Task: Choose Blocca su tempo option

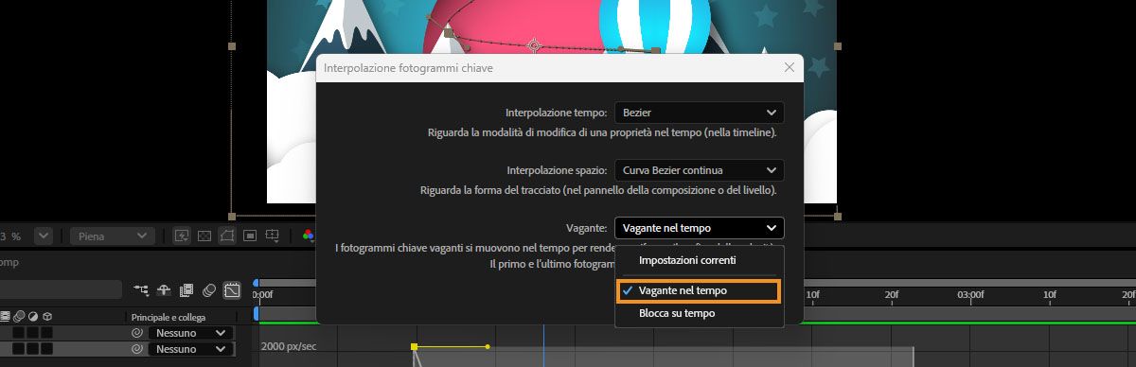Action: point(677,313)
